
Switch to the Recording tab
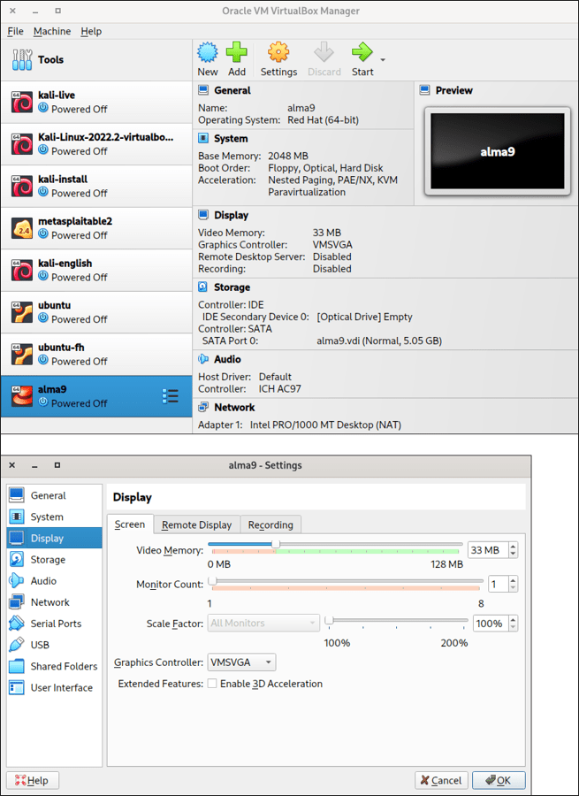270,524
